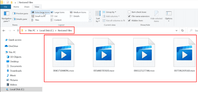Refresh the current folder view

[x=182, y=31]
